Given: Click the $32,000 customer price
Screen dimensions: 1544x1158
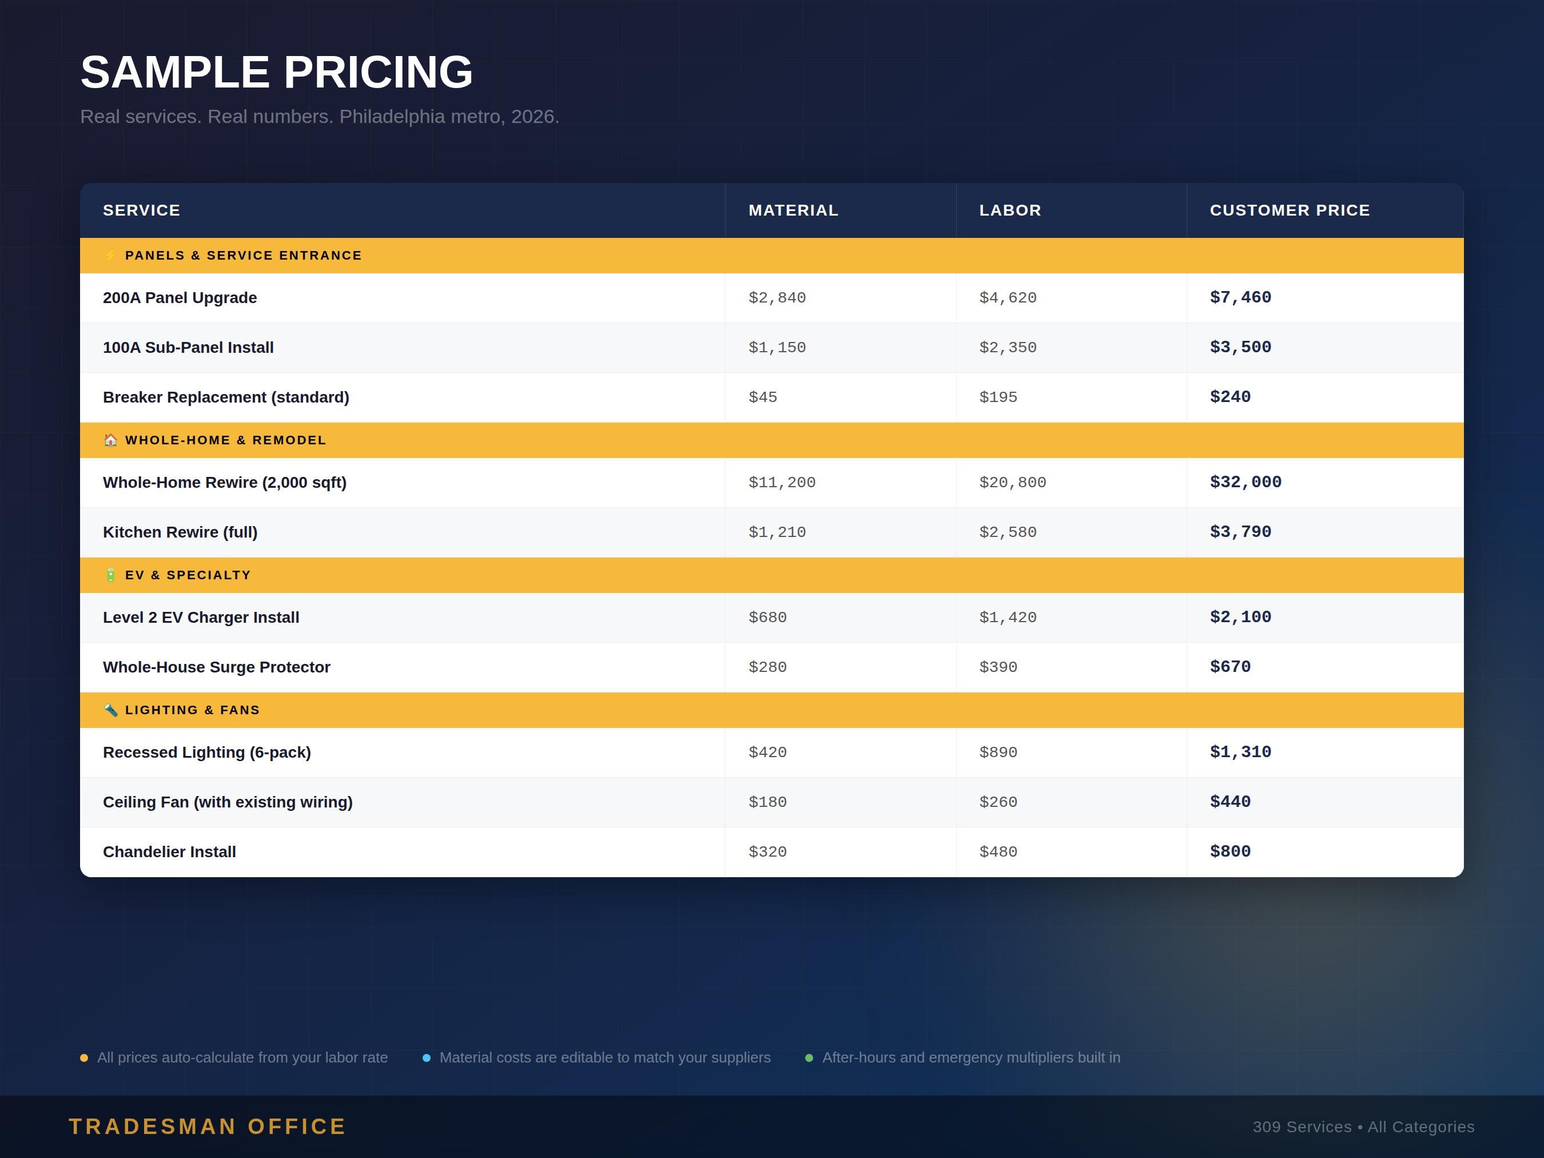Looking at the screenshot, I should click(1246, 482).
